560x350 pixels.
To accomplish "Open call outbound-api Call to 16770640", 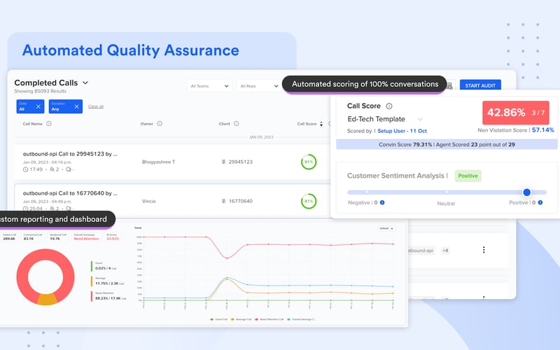I will [x=70, y=193].
